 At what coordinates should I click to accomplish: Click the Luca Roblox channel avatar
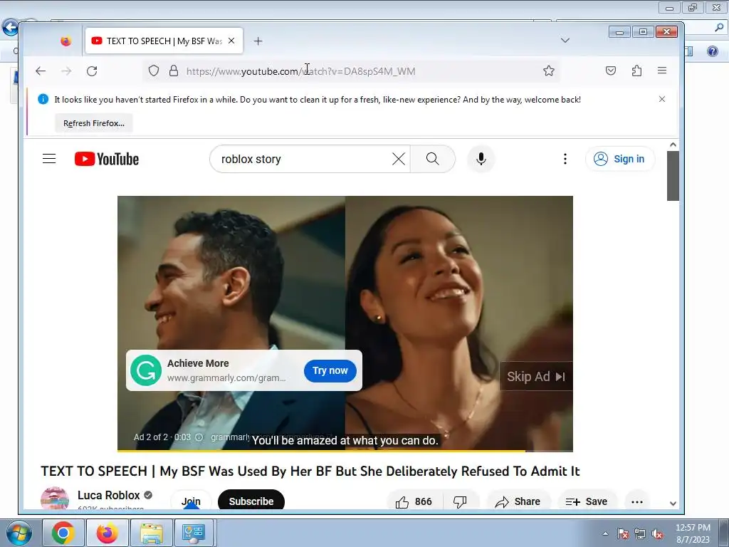click(55, 499)
